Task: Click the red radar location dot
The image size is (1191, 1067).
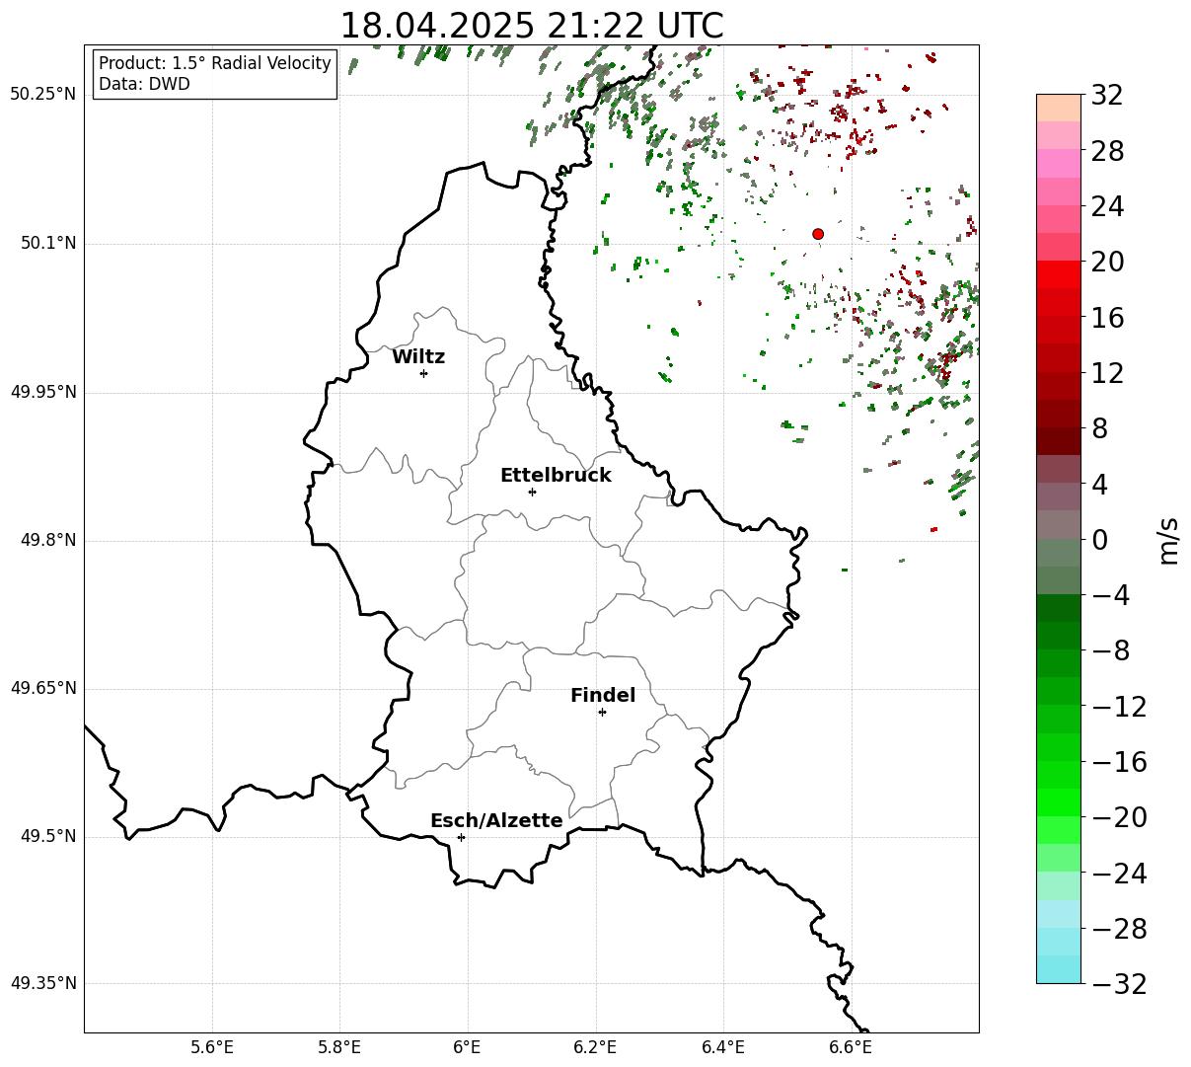Action: (818, 234)
